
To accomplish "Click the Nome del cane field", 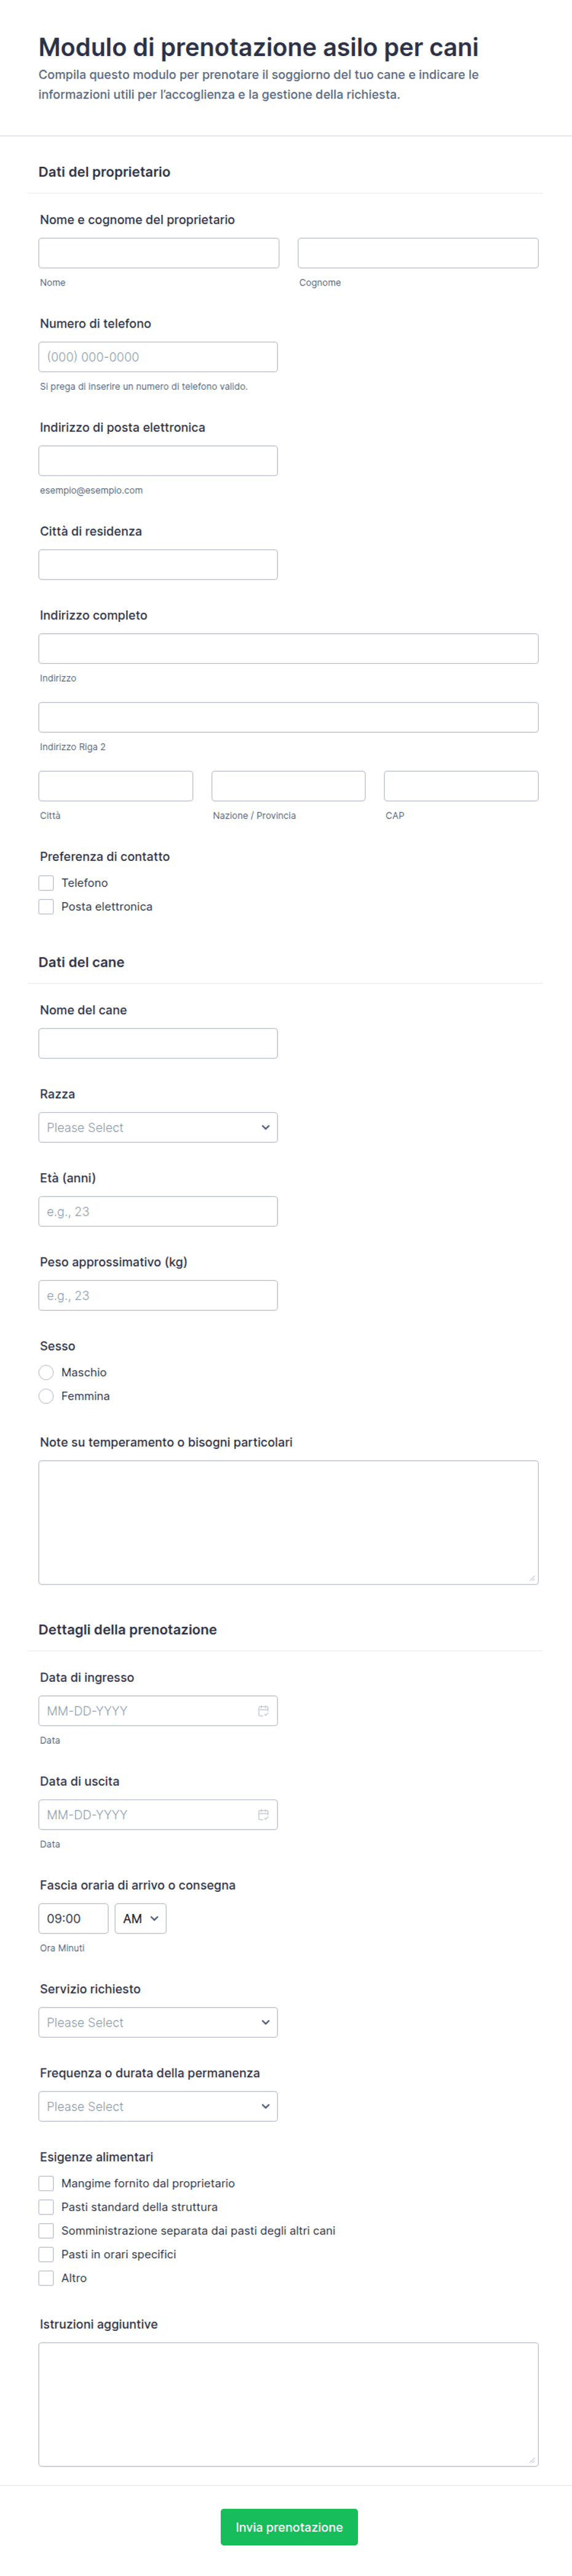I will tap(157, 1043).
